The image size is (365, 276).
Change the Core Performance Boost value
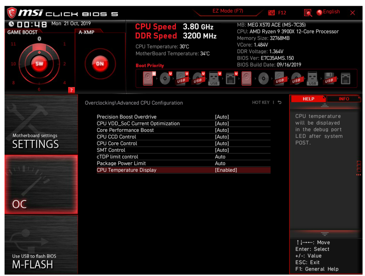pos(183,130)
